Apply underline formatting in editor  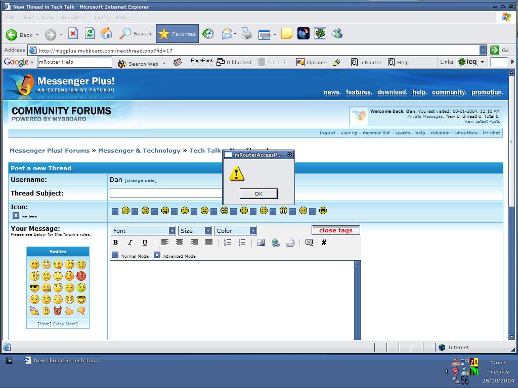145,243
